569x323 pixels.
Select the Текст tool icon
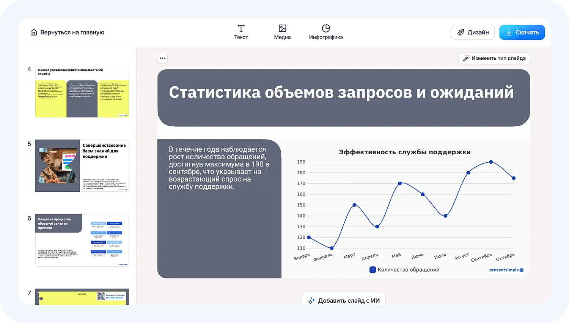[x=241, y=28]
